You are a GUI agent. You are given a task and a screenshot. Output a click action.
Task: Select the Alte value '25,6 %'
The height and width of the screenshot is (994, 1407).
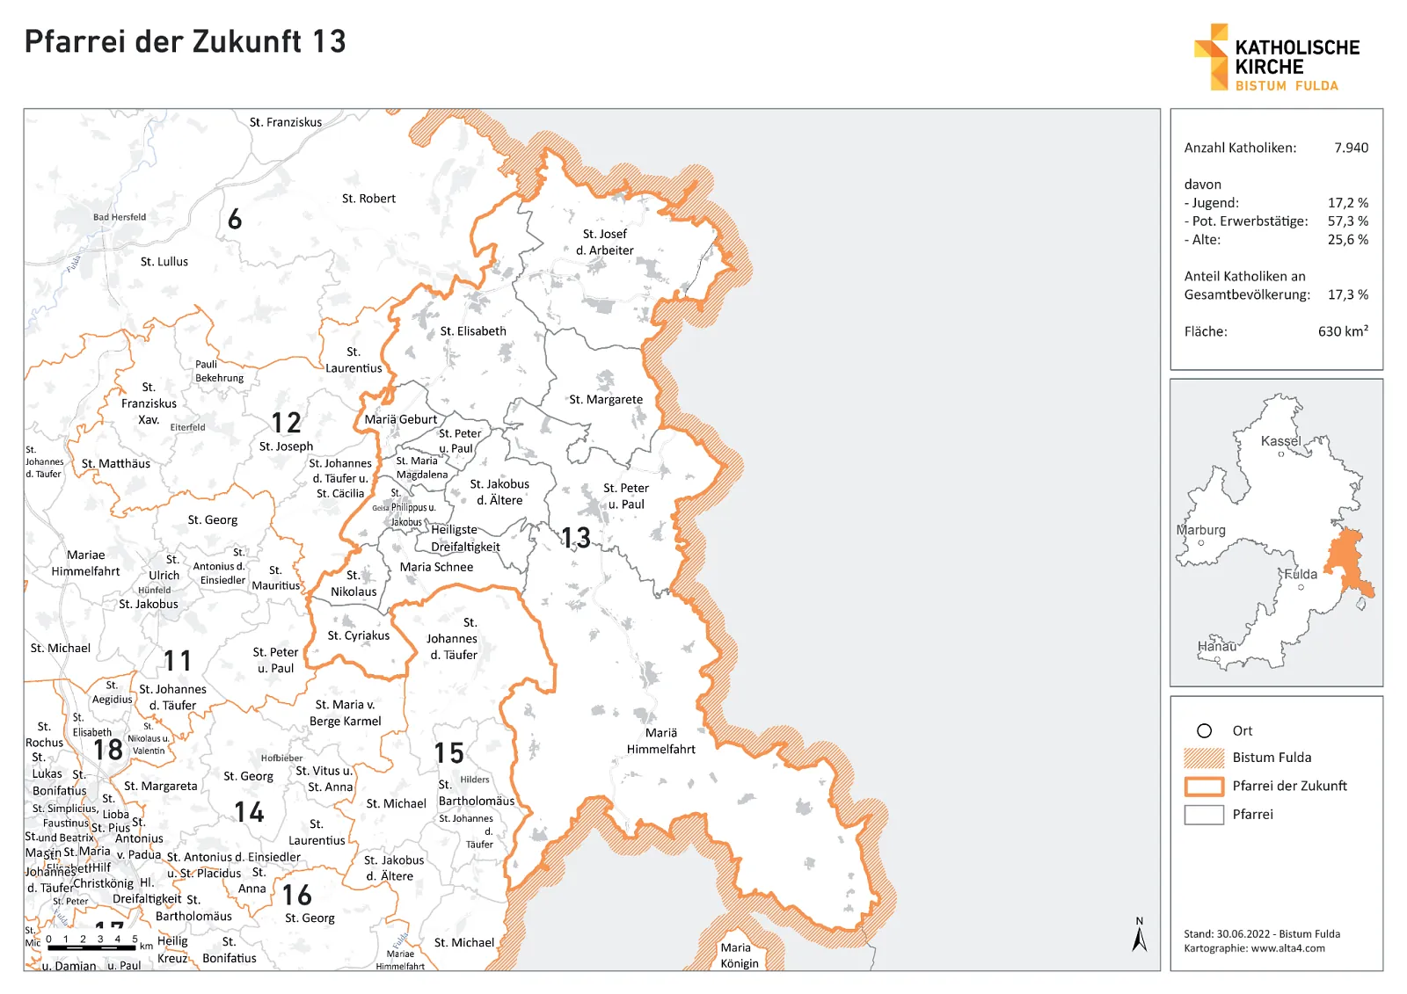[x=1348, y=240]
